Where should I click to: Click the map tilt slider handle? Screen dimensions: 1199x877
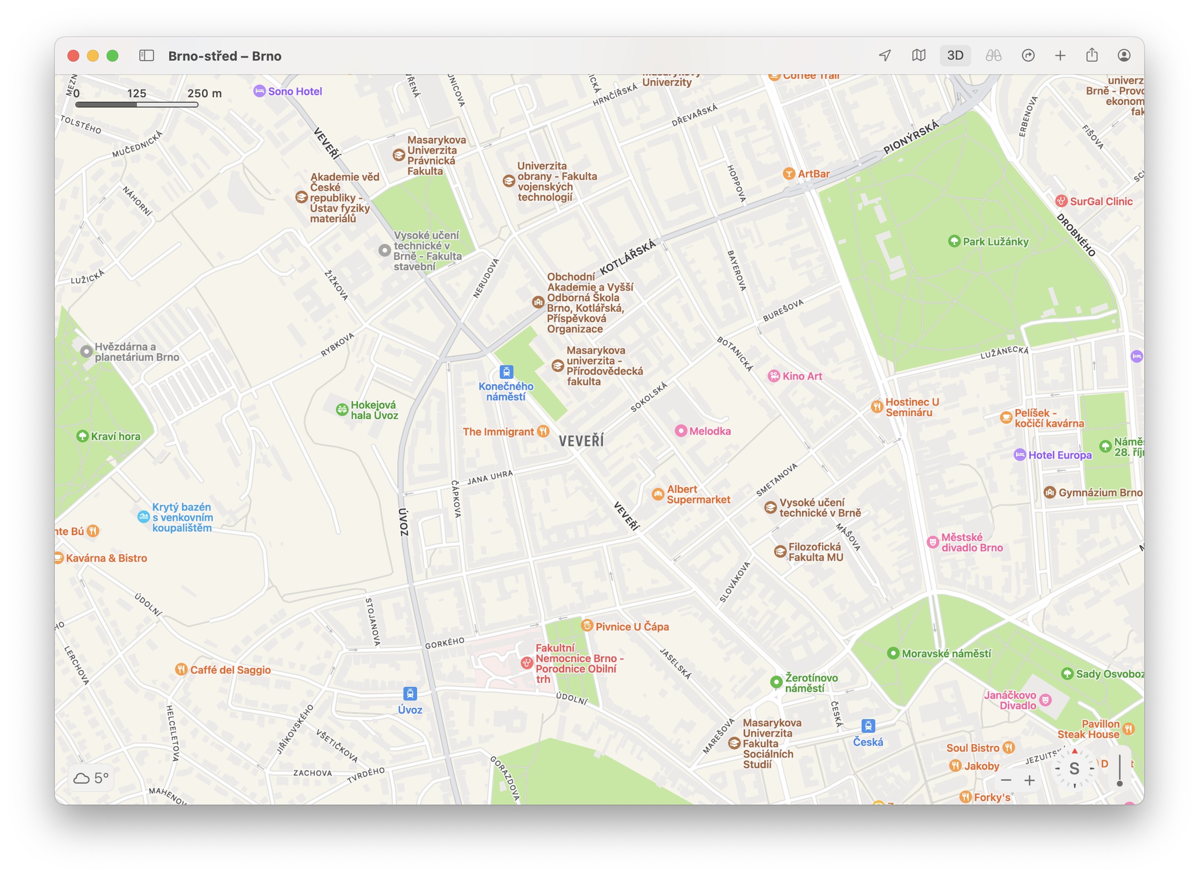click(x=1120, y=784)
